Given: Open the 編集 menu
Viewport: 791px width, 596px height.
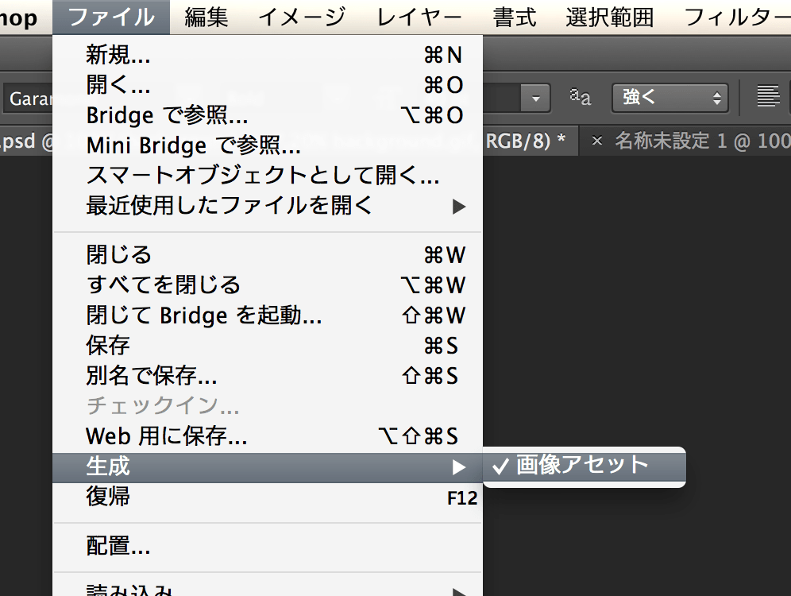Looking at the screenshot, I should point(206,17).
